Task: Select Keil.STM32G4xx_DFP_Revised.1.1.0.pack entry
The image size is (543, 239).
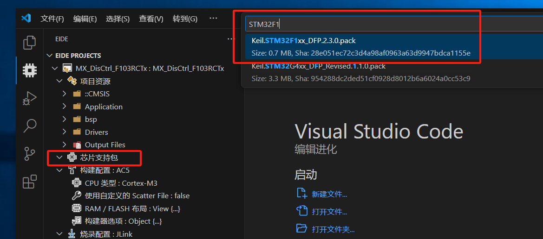Action: (394, 72)
